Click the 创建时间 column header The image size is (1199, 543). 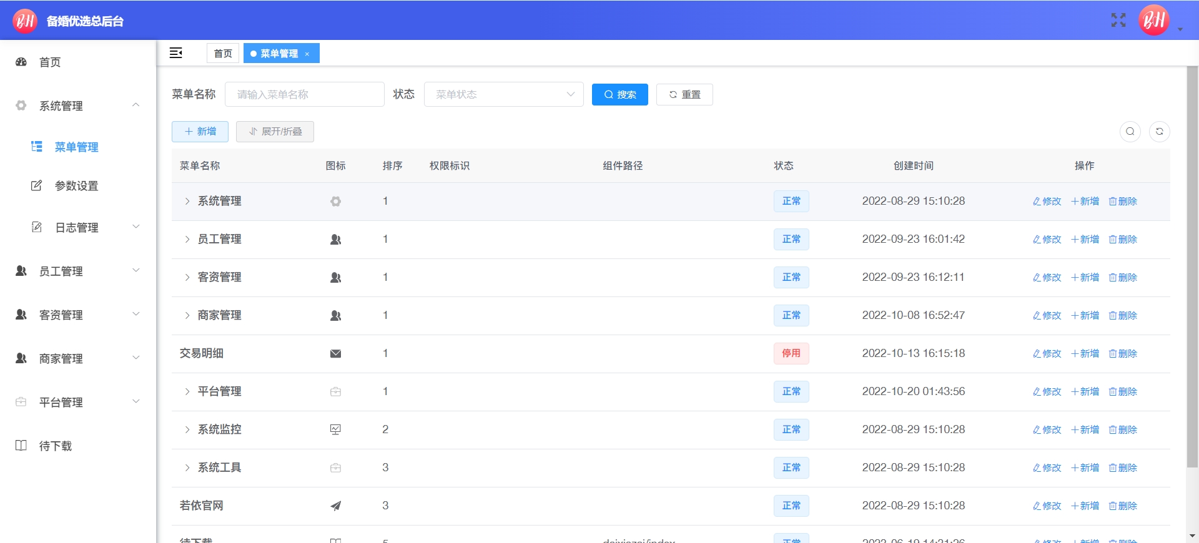pyautogui.click(x=914, y=165)
